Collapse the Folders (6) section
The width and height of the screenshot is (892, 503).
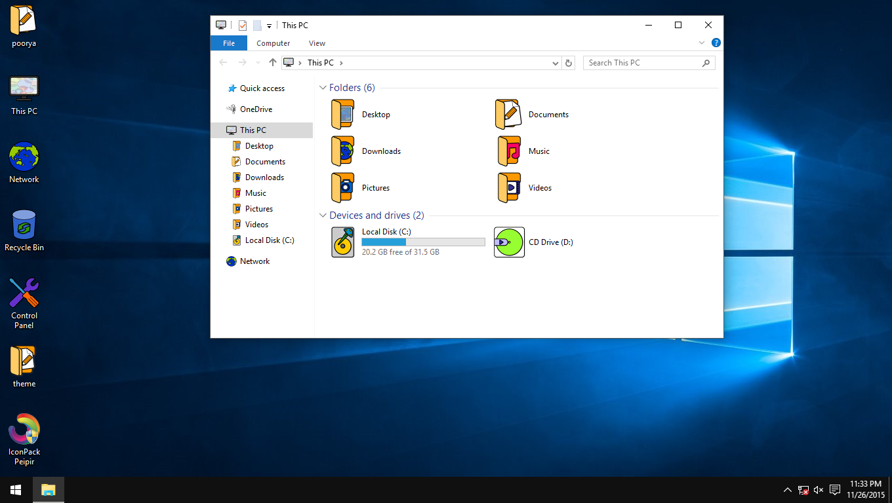point(323,87)
